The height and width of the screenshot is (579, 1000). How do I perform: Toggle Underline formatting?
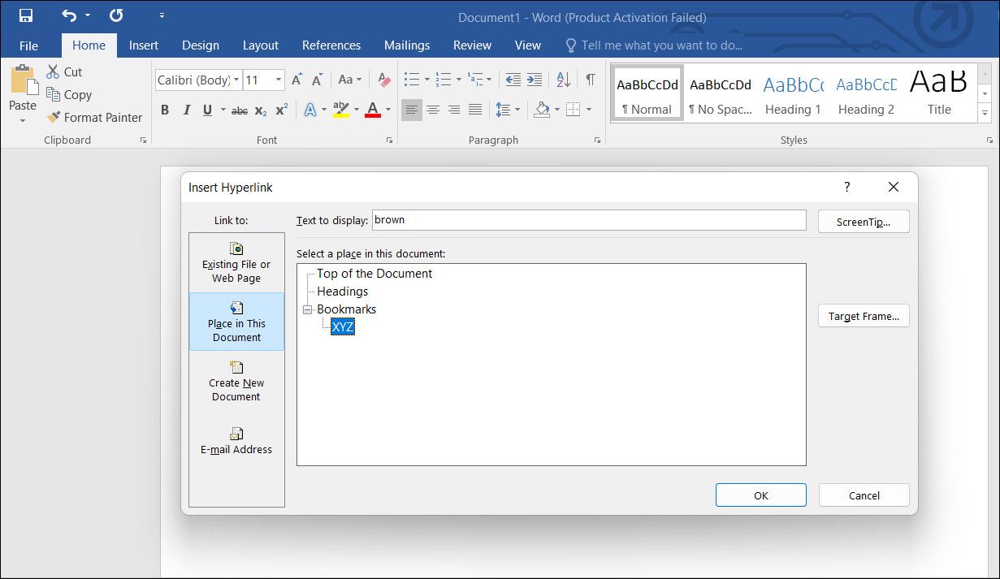coord(207,110)
